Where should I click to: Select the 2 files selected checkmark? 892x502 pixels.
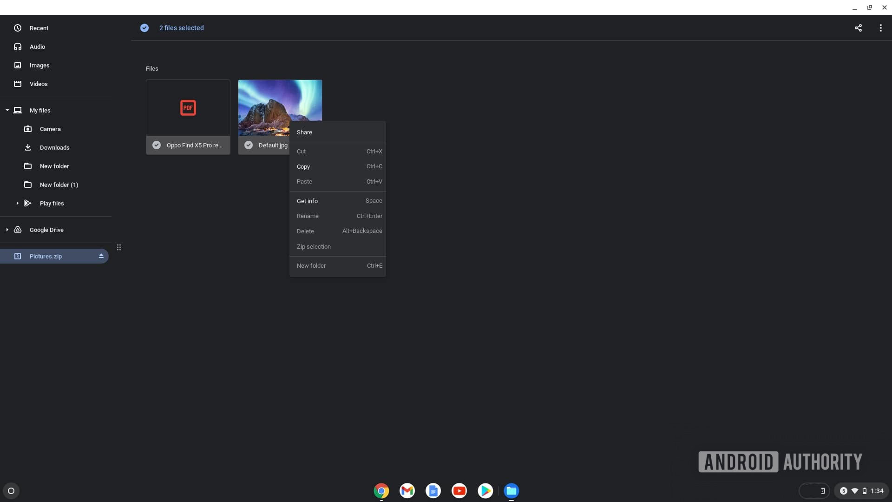(144, 27)
